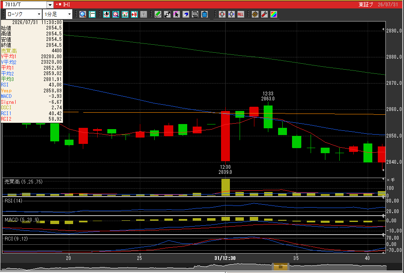The height and width of the screenshot is (273, 404).
Task: Click the 売買高 (5,25,75) panel label
Action: pos(23,182)
